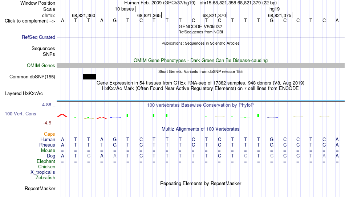Screen dimensions: 345x197
Task: Click the H3K27Ac Mark ENCODE title
Action: click(x=200, y=89)
